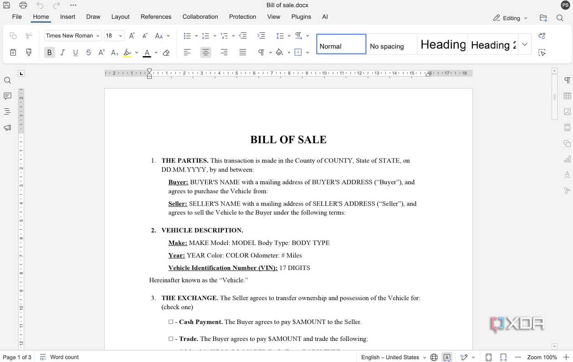
Task: Open the File menu
Action: point(17,17)
